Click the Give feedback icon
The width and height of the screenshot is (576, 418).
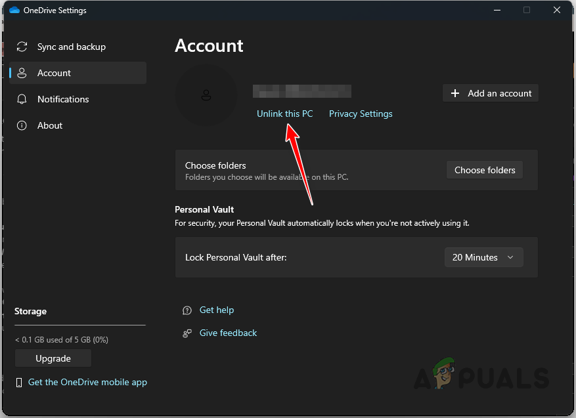tap(187, 333)
